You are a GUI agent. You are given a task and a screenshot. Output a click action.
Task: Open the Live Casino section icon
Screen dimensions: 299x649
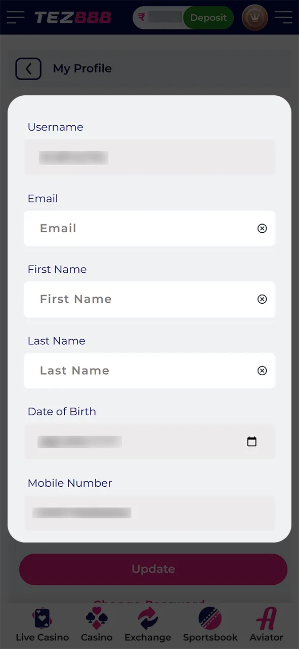pos(42,619)
